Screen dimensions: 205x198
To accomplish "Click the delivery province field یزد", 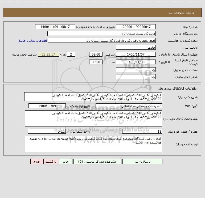I will point(136,70).
